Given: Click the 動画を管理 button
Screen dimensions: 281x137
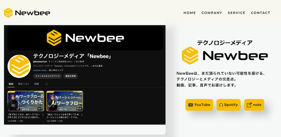Looking at the screenshot, I should (x=71, y=76).
